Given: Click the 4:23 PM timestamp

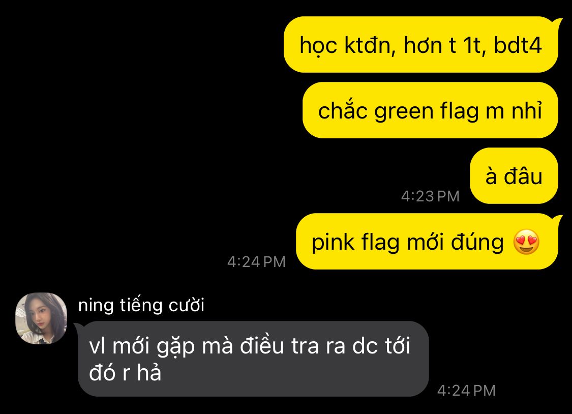Looking at the screenshot, I should click(430, 196).
